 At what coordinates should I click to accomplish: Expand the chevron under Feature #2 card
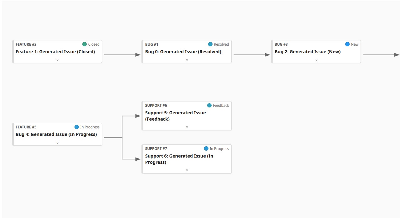(57, 60)
